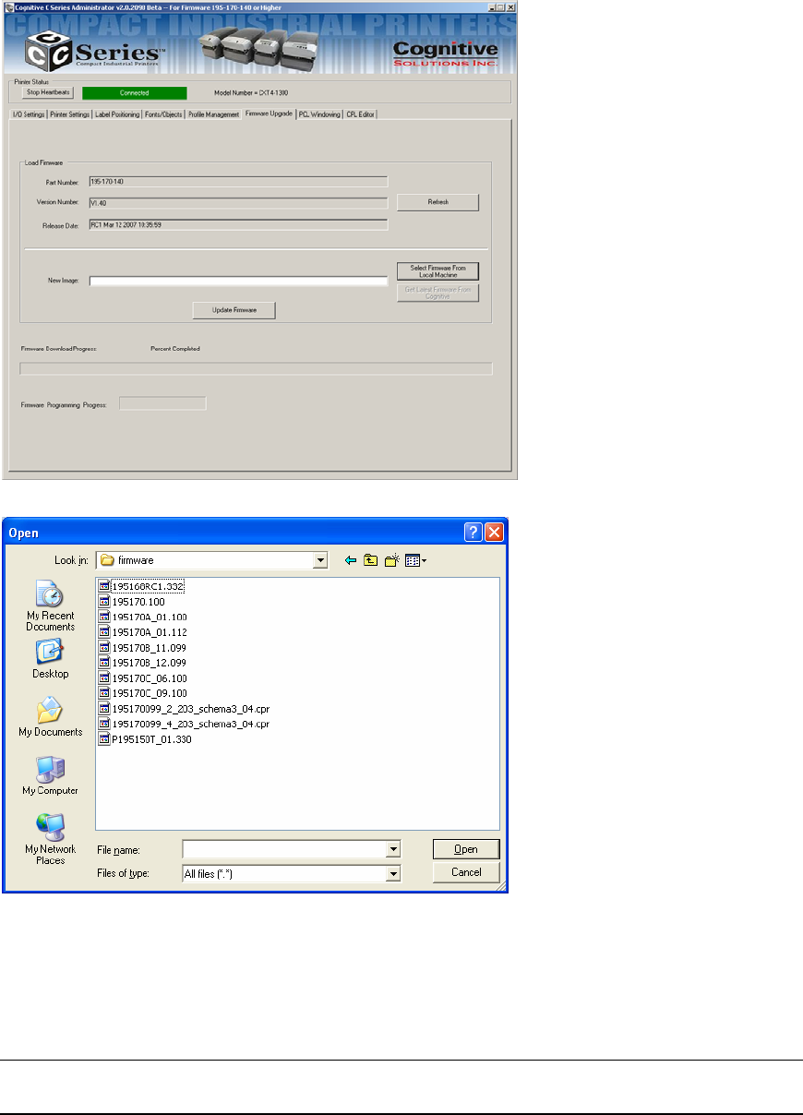Image resolution: width=803 pixels, height=1115 pixels.
Task: Switch to the Printer Settings tab
Action: click(70, 114)
